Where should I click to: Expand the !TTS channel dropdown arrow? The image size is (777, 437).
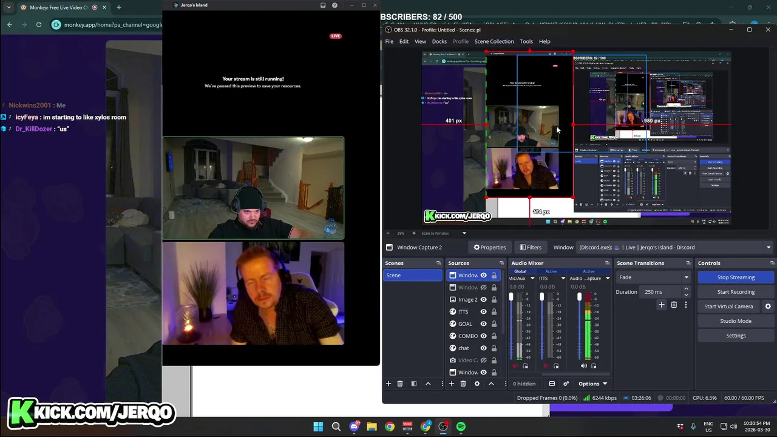(x=563, y=278)
